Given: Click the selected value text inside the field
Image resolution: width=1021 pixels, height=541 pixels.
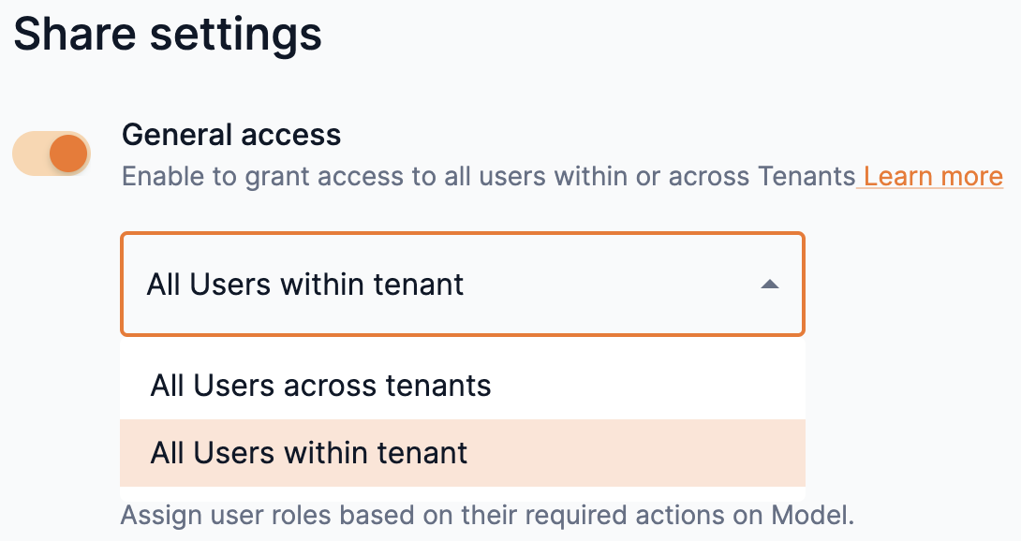Looking at the screenshot, I should pyautogui.click(x=306, y=284).
